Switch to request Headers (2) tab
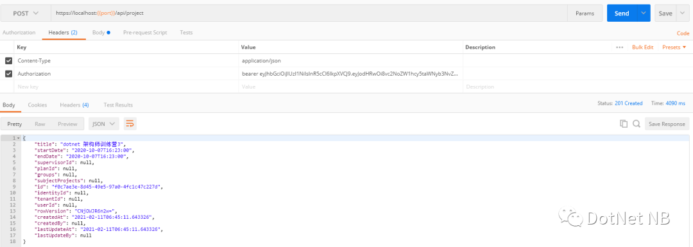693x247 pixels. pos(63,33)
